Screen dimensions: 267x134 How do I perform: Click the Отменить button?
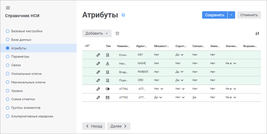click(249, 15)
